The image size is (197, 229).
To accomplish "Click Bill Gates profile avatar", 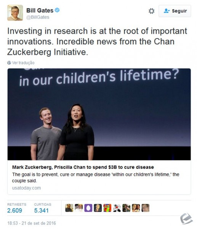I will (x=15, y=13).
